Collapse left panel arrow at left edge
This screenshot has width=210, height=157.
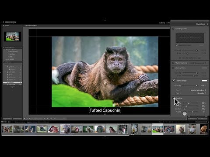pos(1,72)
